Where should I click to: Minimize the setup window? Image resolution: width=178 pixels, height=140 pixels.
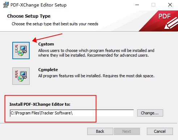click(x=137, y=5)
